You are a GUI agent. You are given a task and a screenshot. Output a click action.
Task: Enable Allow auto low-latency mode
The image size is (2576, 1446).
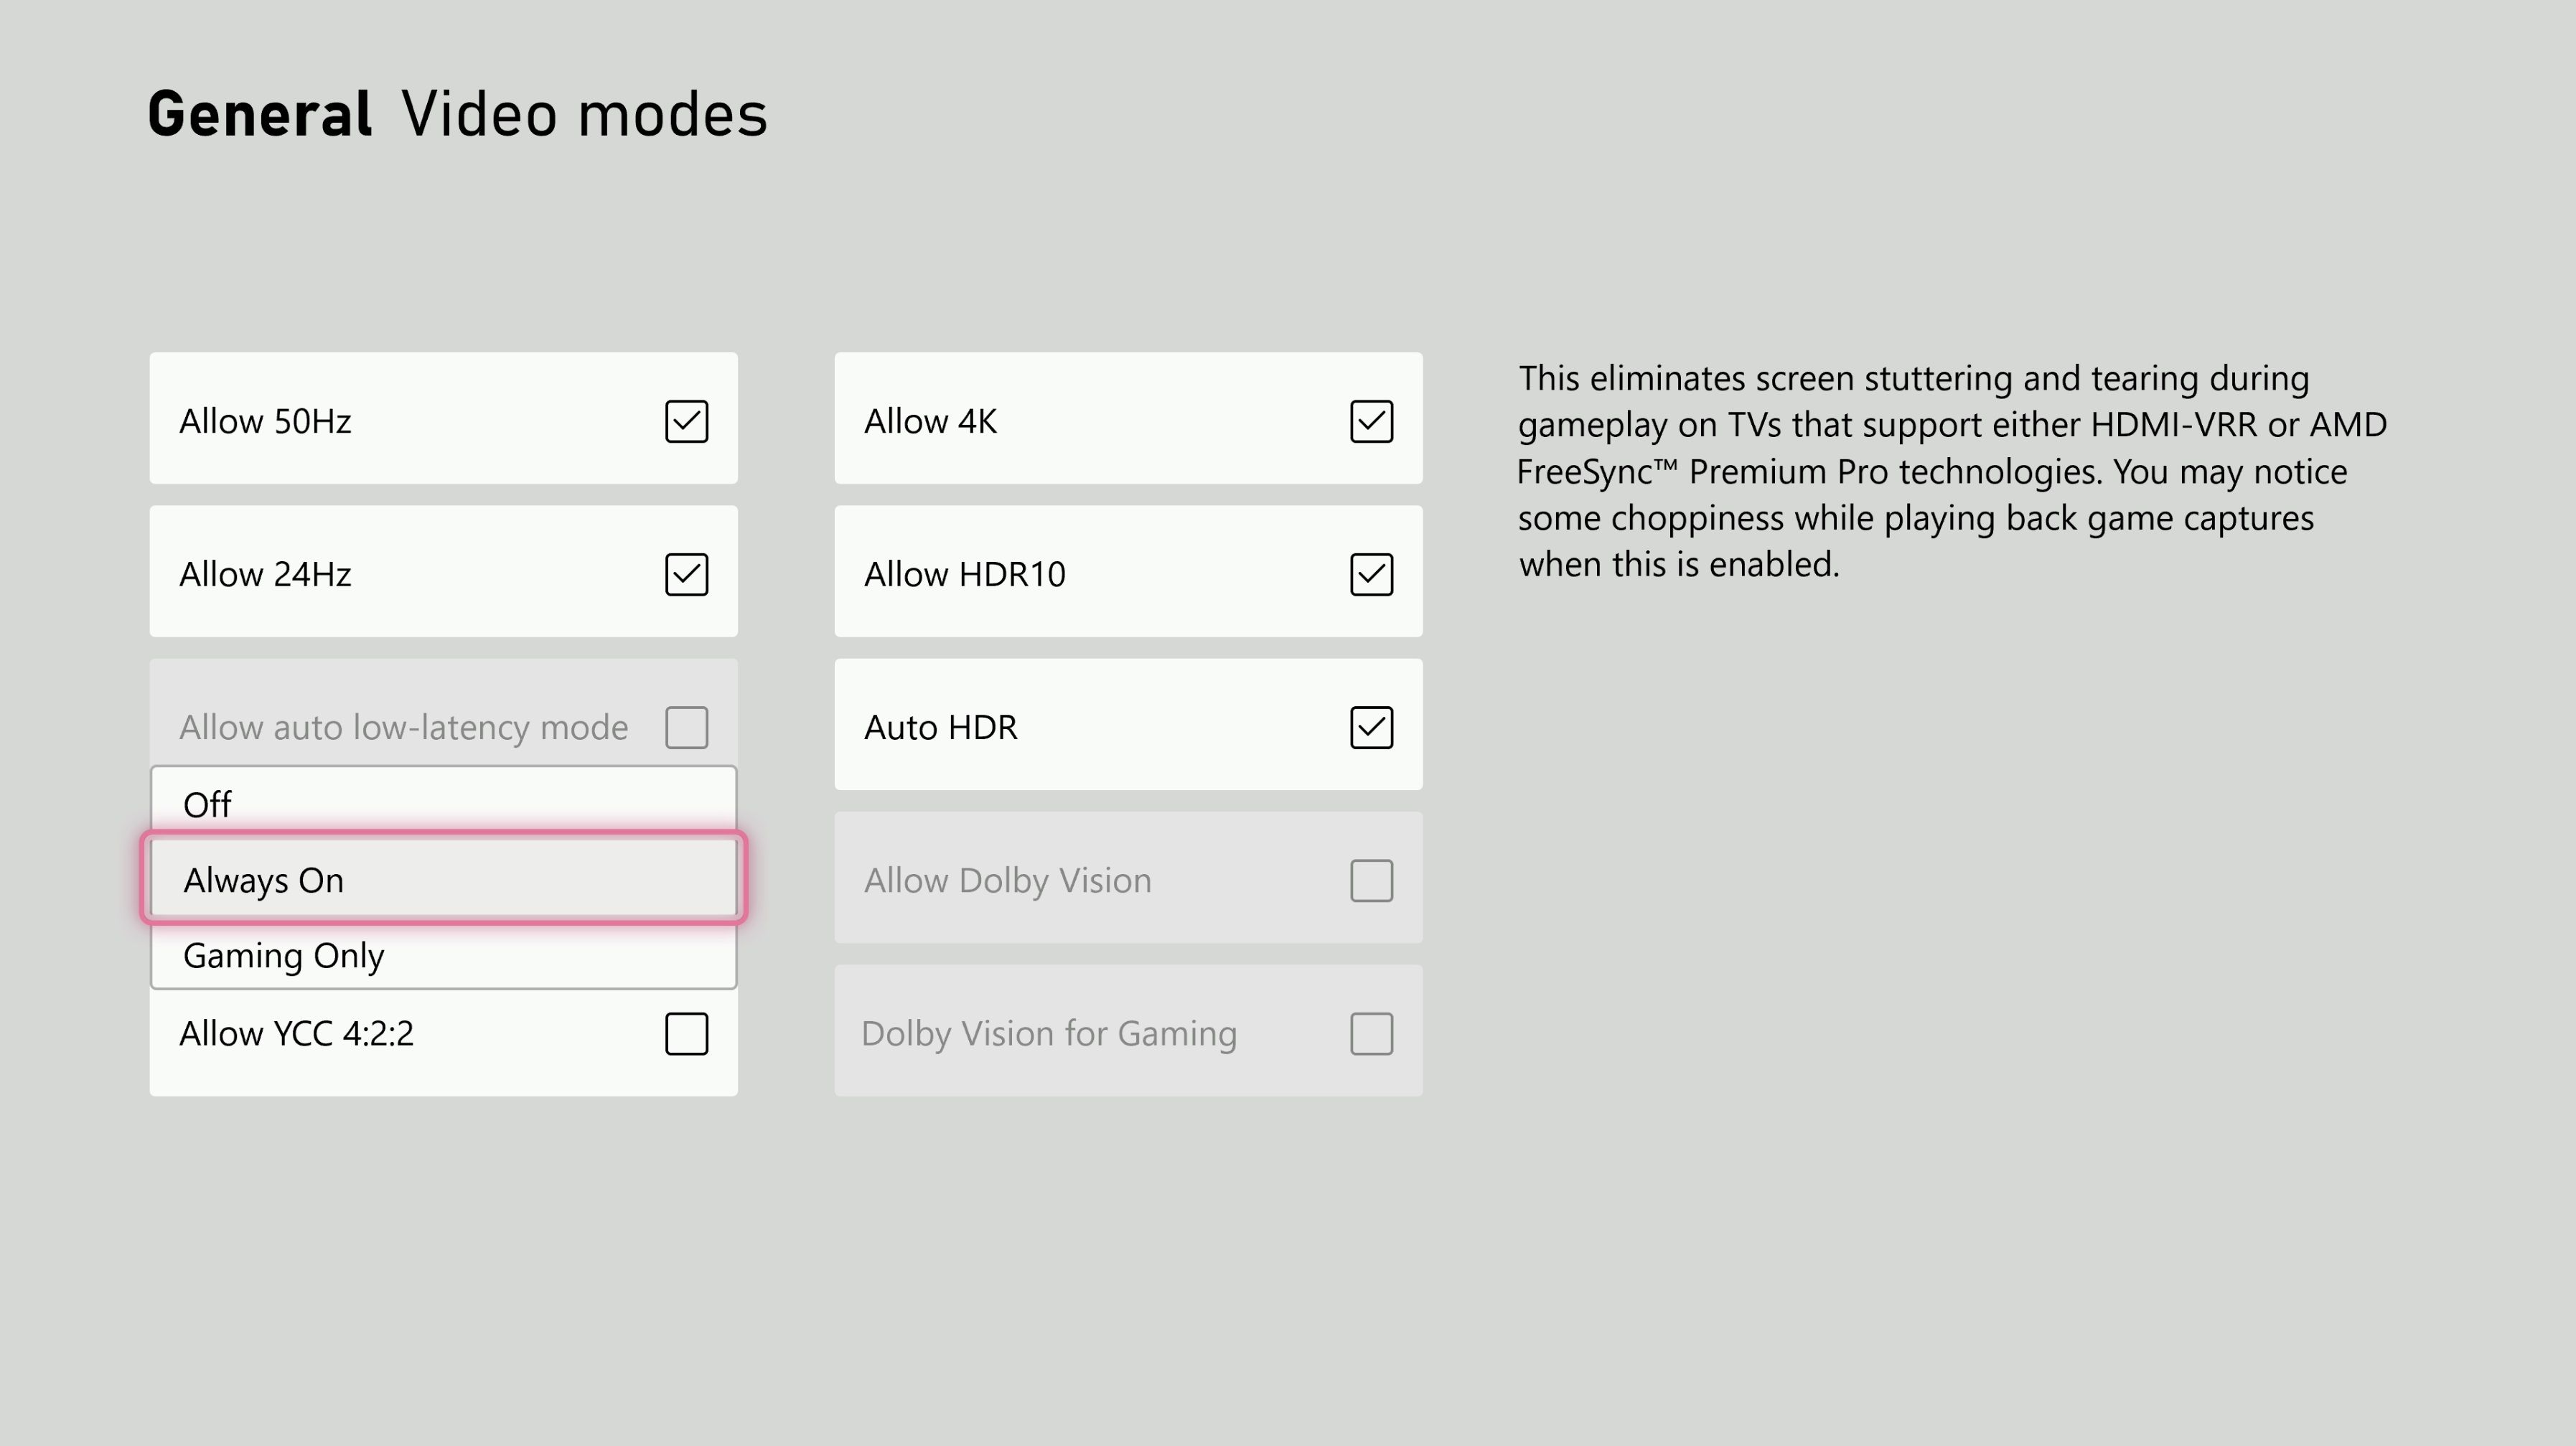(686, 727)
